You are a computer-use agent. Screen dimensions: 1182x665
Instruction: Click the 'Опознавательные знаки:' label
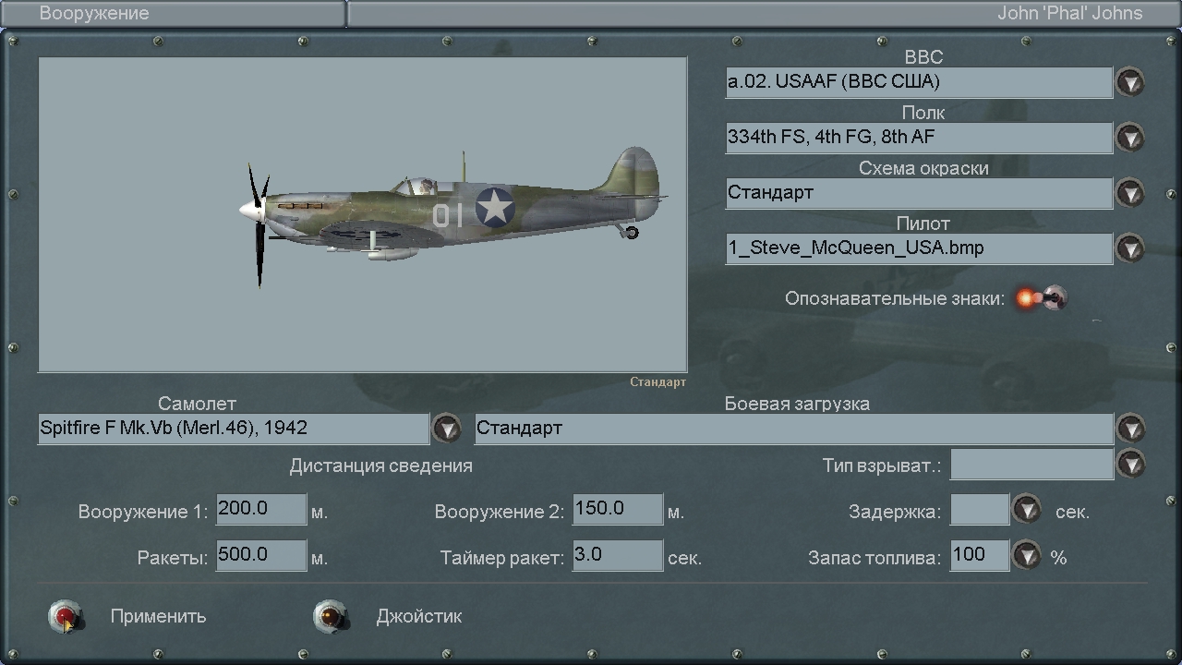tap(895, 298)
